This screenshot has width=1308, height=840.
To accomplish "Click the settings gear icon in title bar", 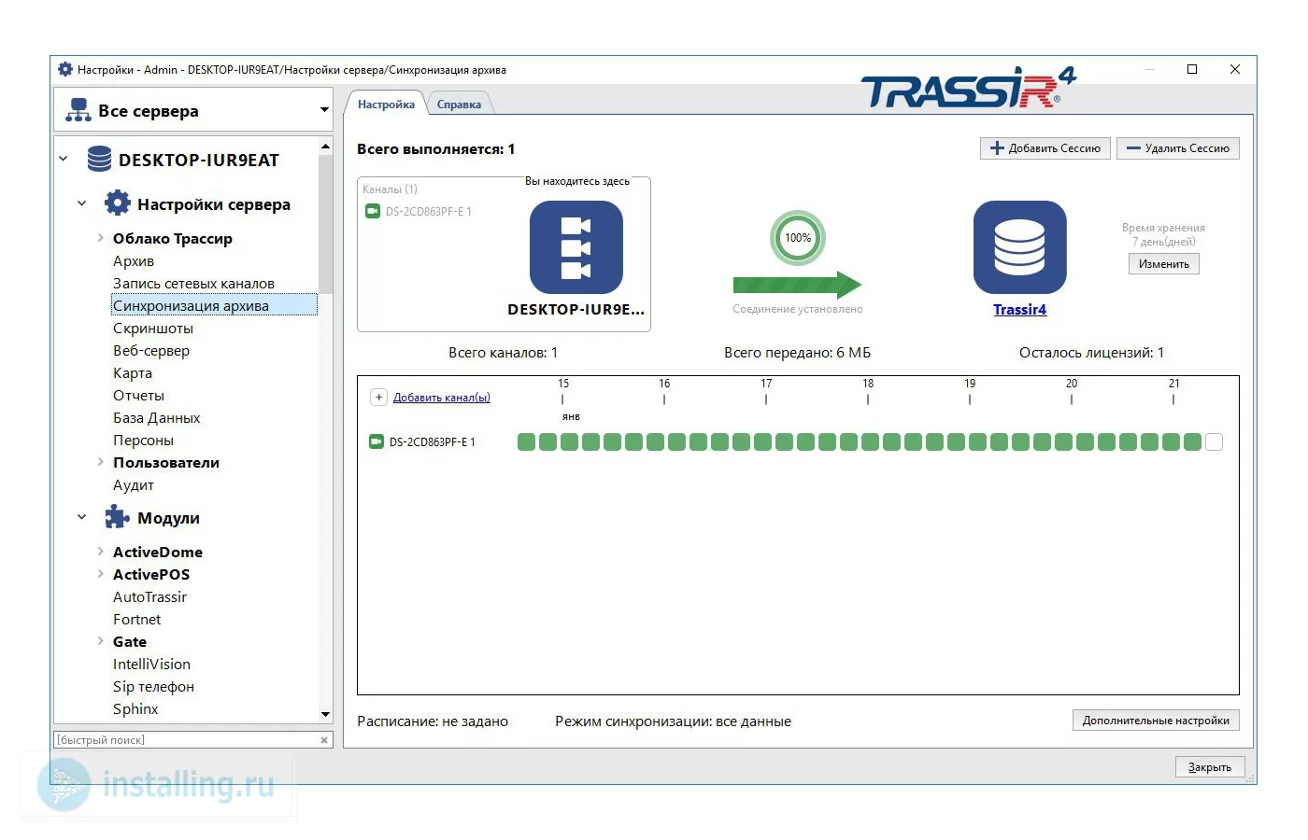I will [65, 69].
